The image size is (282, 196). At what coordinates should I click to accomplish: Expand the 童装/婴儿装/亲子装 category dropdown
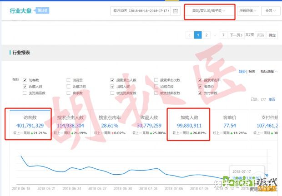(209, 11)
